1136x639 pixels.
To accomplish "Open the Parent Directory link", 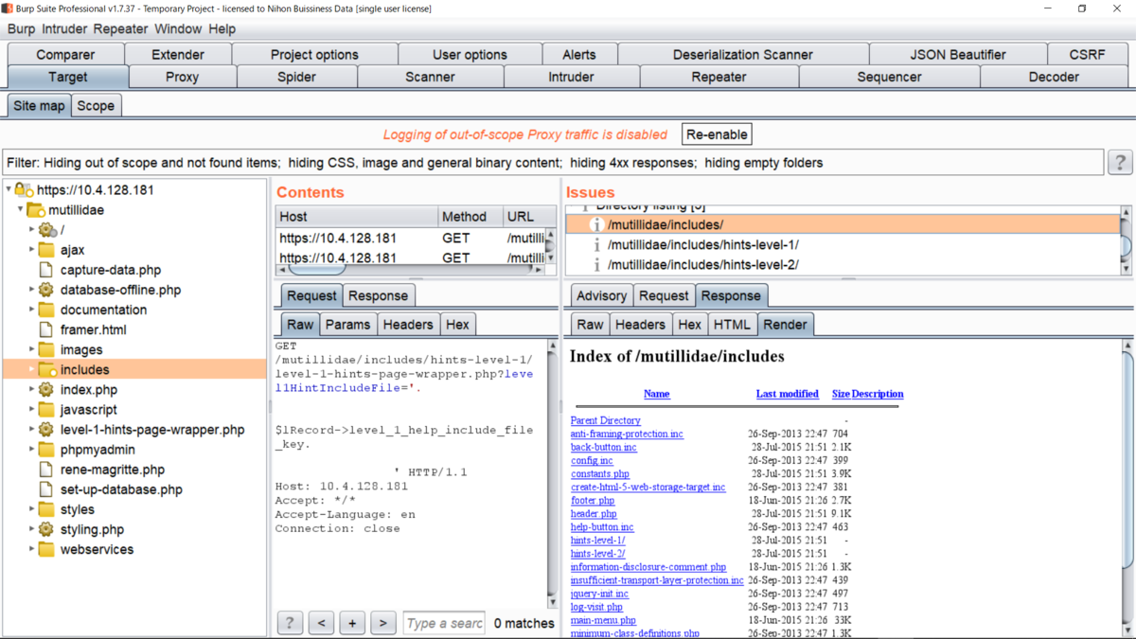I will [x=606, y=420].
